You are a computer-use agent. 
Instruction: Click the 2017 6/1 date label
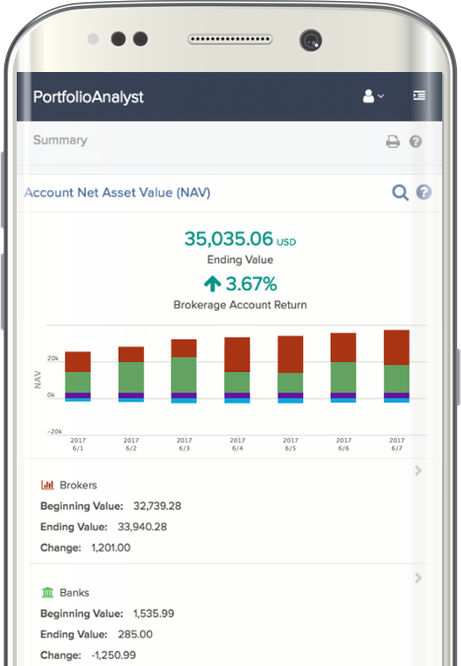point(78,444)
